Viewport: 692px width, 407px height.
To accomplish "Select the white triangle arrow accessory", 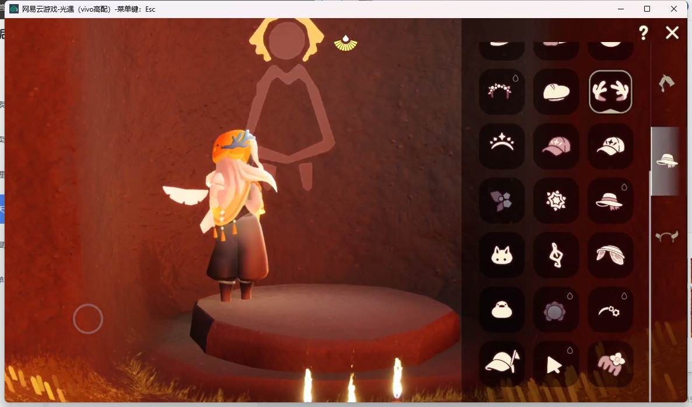I will (x=556, y=364).
